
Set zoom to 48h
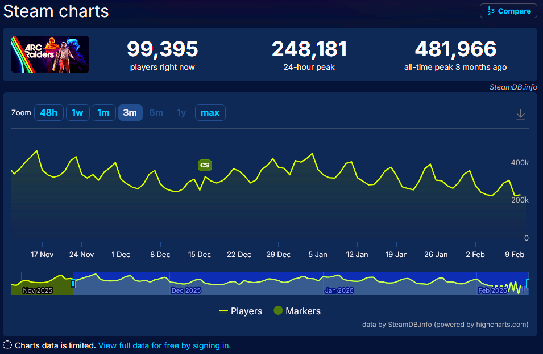pyautogui.click(x=49, y=112)
